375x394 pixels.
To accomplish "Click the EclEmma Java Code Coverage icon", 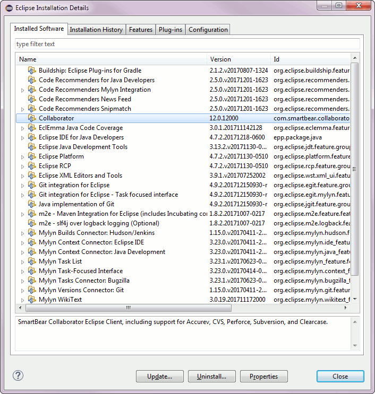I will pyautogui.click(x=32, y=128).
